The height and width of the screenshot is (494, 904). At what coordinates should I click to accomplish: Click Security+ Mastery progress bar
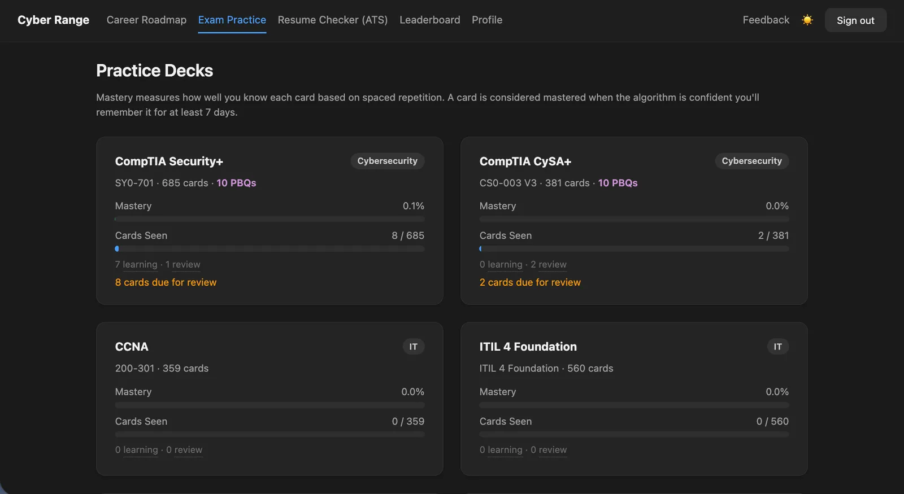coord(270,219)
